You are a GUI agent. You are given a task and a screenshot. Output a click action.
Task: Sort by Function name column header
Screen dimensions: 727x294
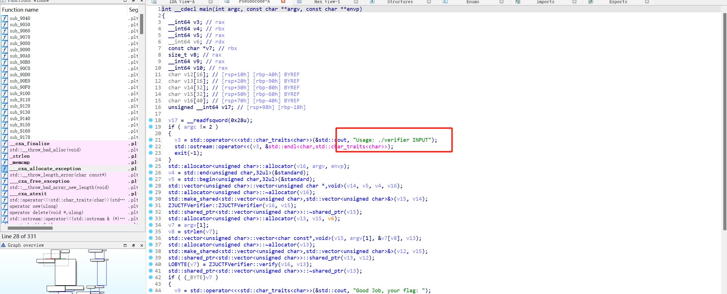[x=20, y=10]
